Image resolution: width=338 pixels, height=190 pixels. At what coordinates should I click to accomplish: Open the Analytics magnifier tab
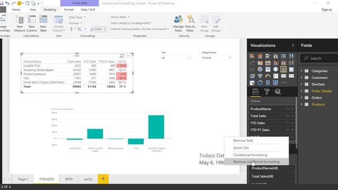pos(278,92)
